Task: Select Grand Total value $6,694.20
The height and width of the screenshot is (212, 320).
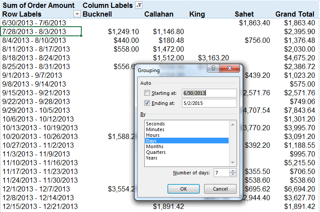Action: click(299, 189)
